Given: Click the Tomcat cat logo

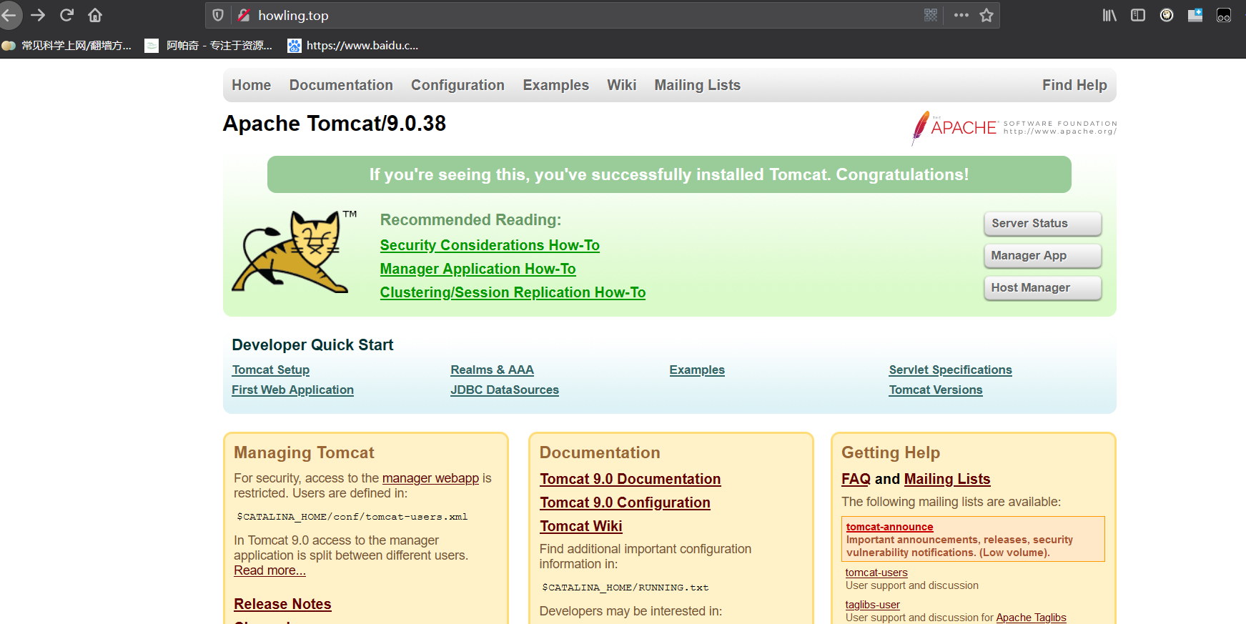Looking at the screenshot, I should 294,252.
